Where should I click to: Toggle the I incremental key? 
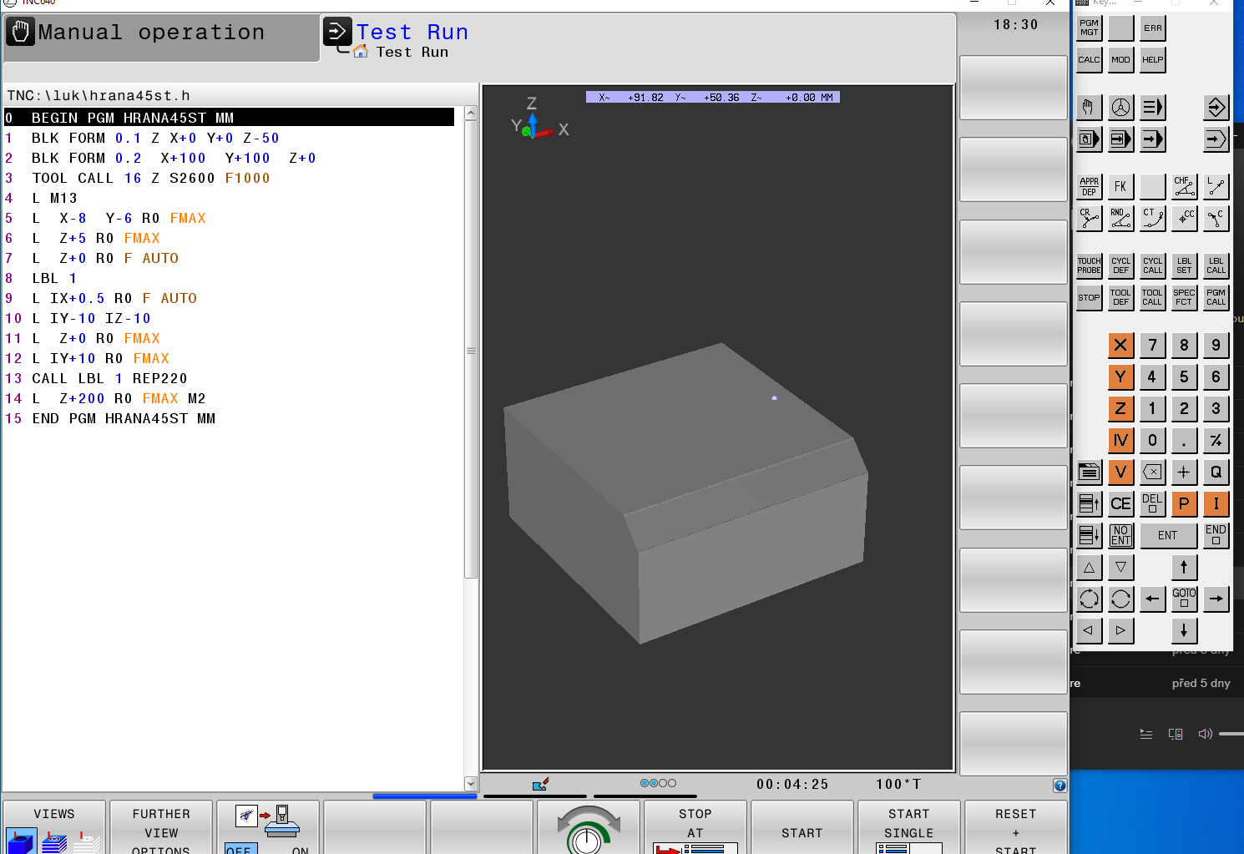pos(1216,503)
